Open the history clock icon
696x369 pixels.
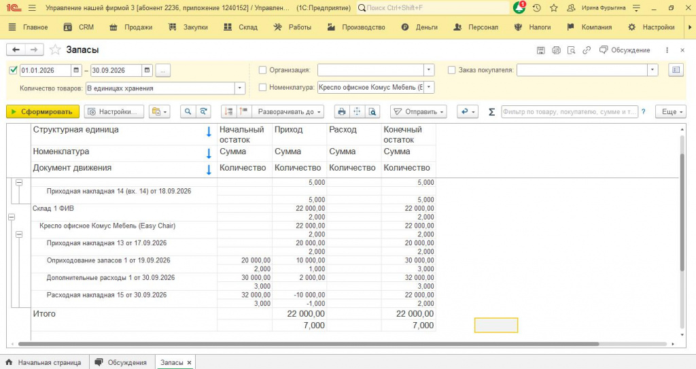point(537,7)
